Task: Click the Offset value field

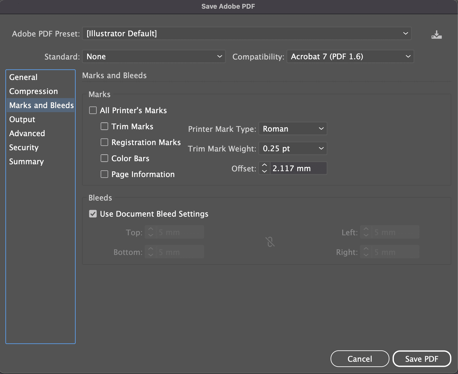Action: coord(299,168)
